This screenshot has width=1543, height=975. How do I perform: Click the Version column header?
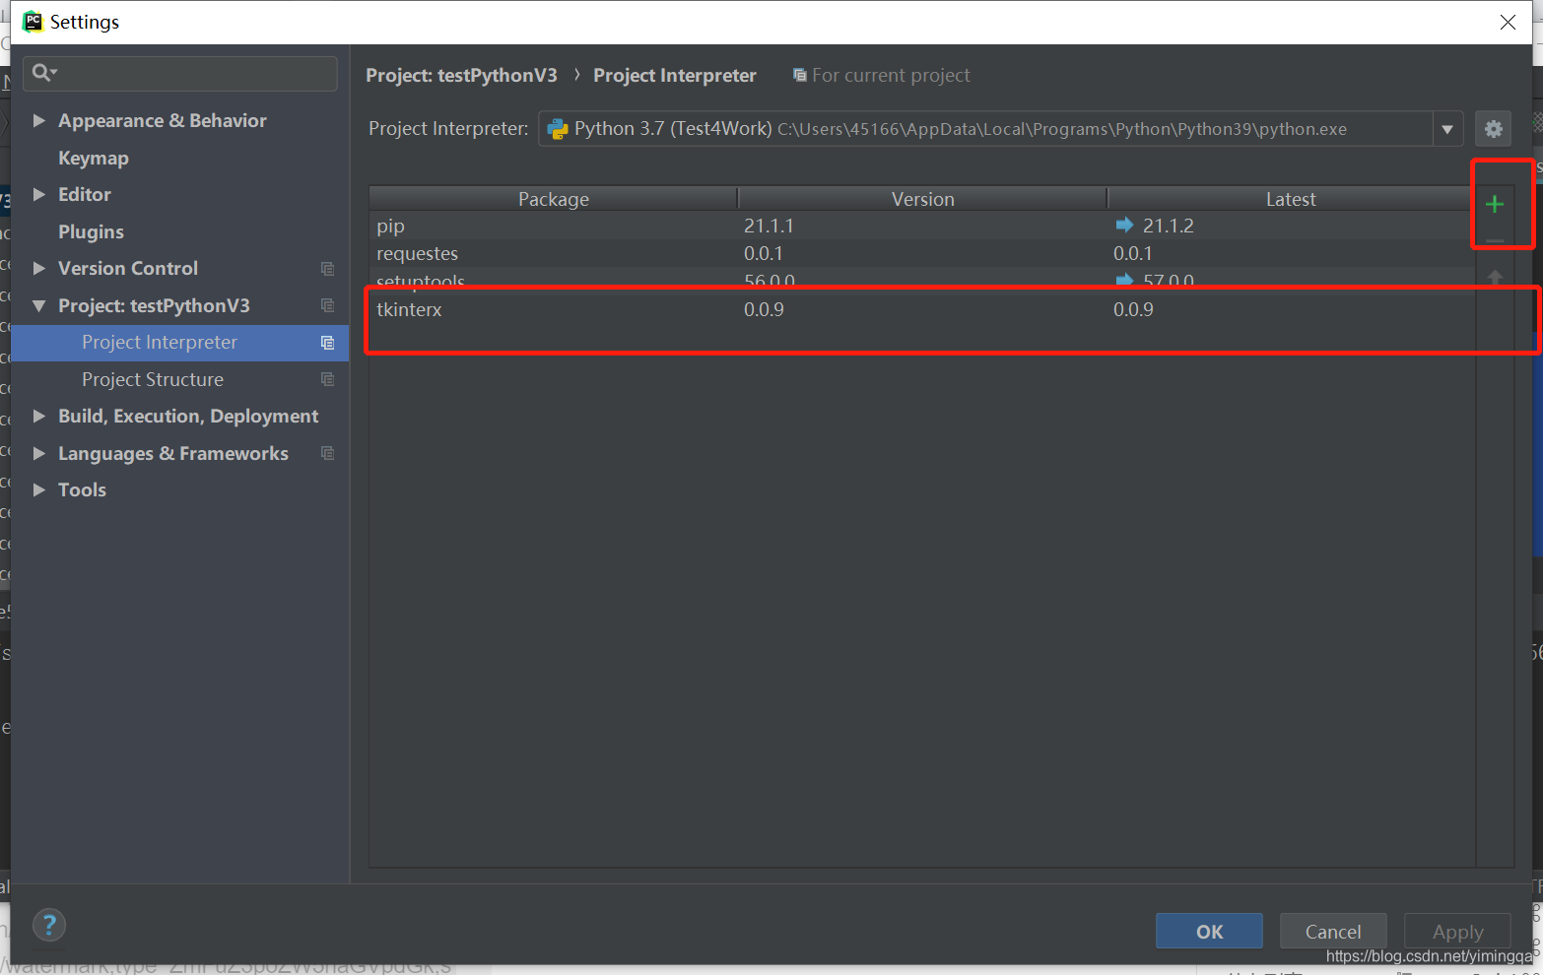(922, 199)
